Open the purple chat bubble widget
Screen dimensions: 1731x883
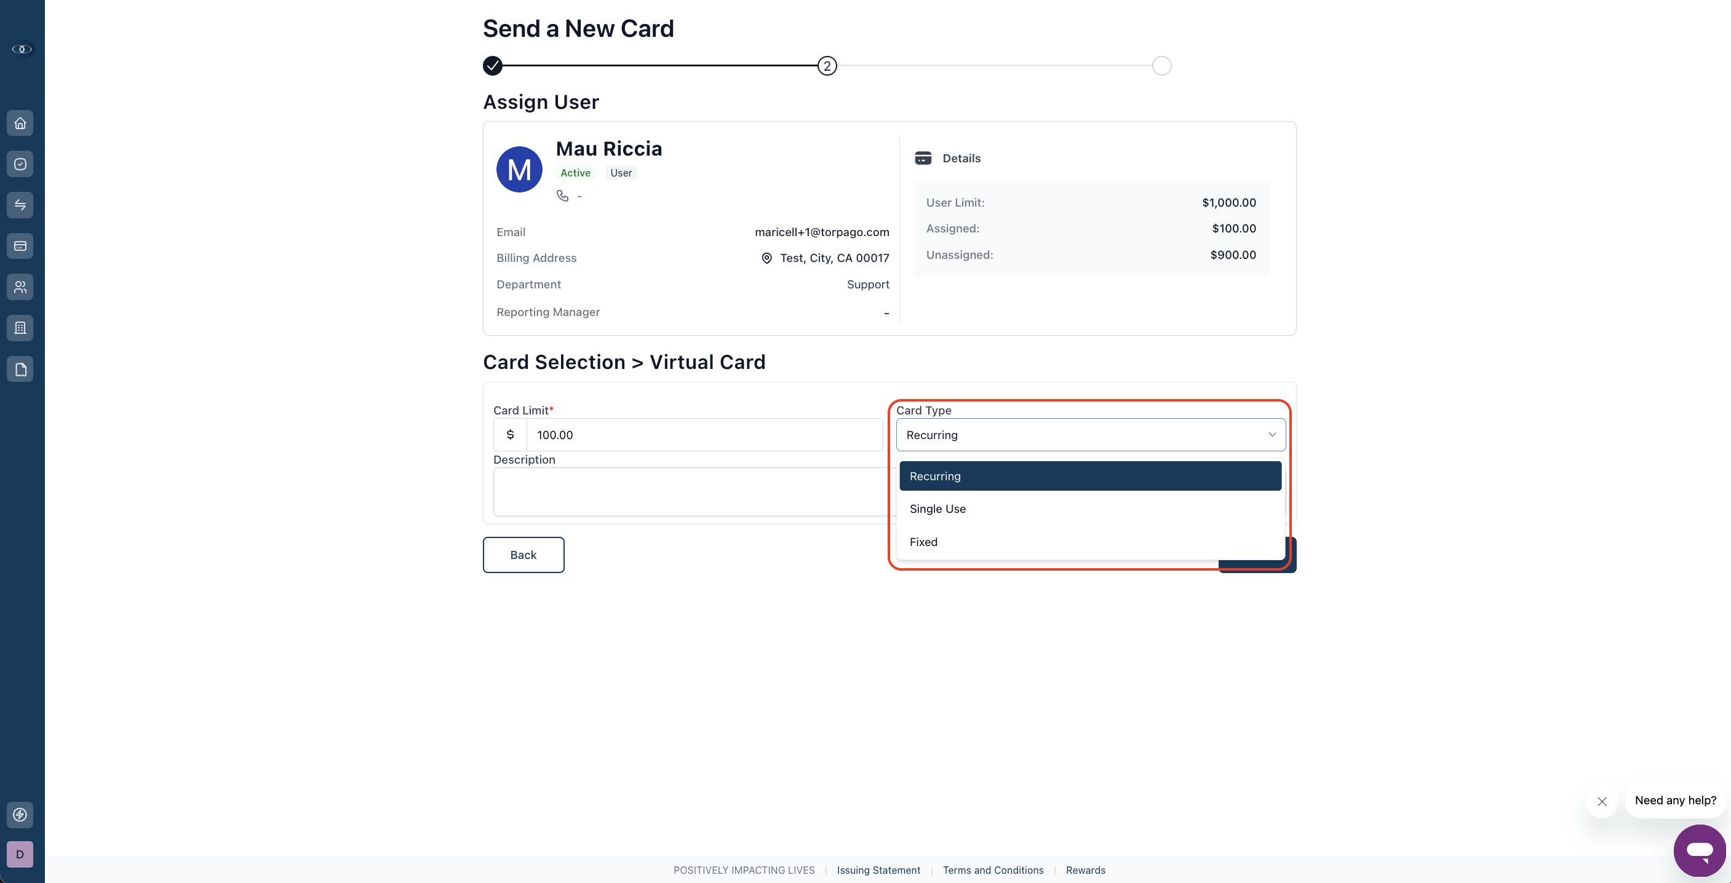pos(1700,851)
